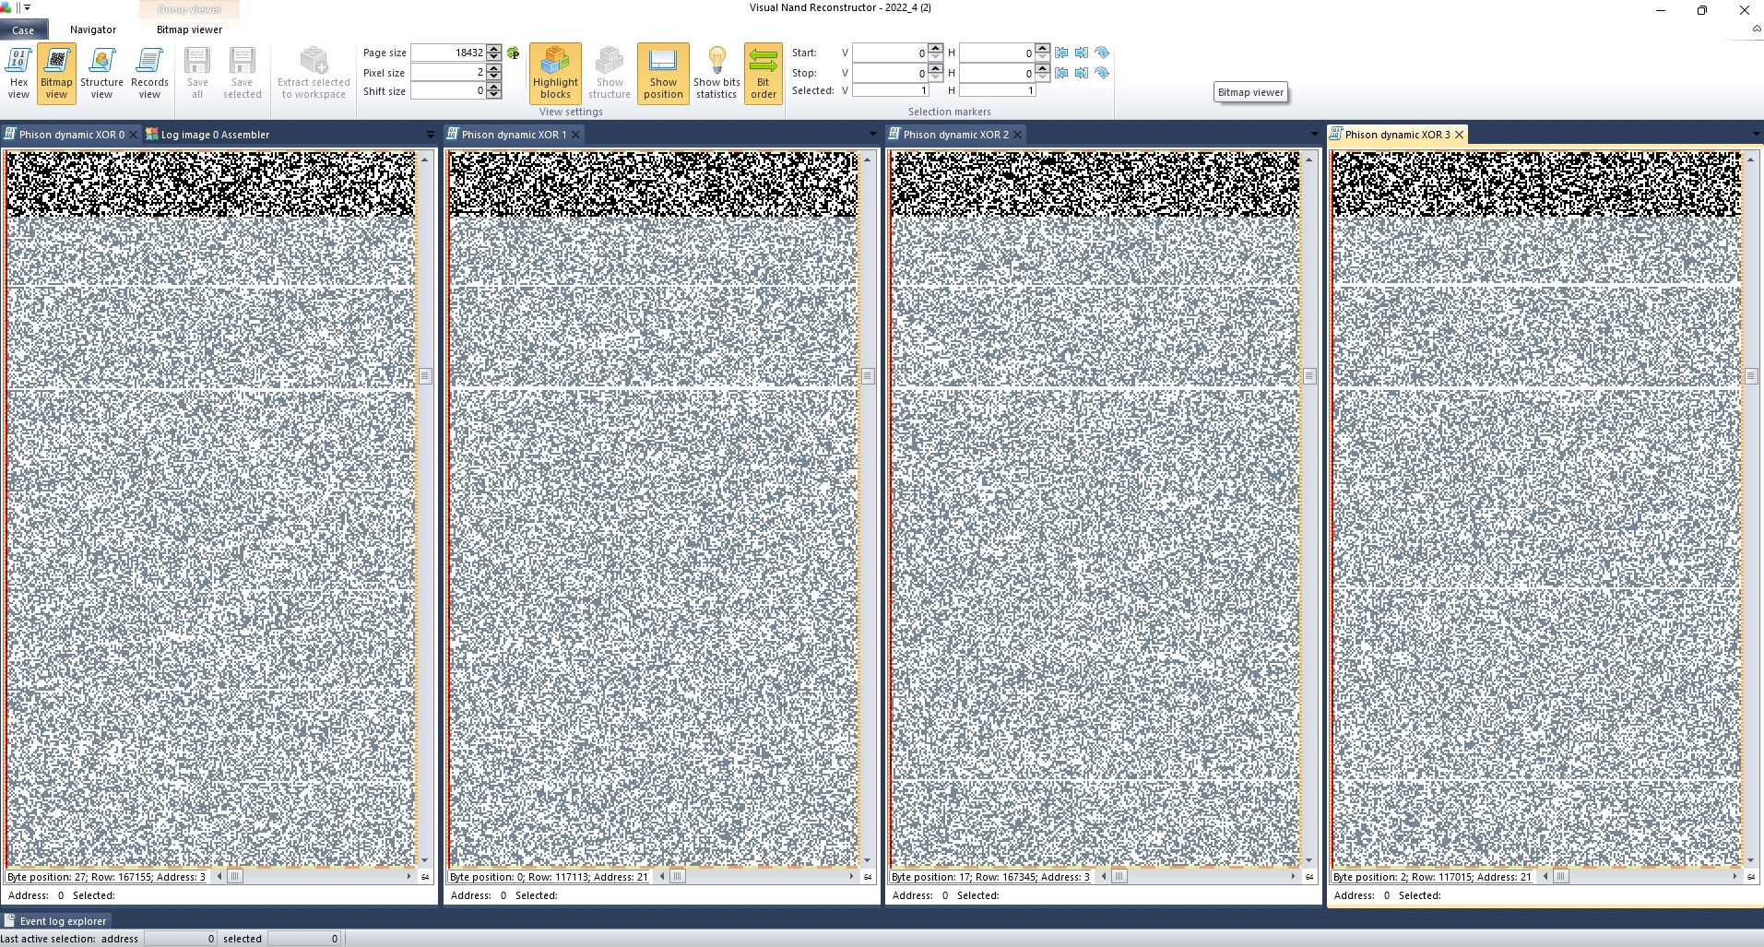Open Records view
This screenshot has height=947, width=1764.
click(149, 73)
